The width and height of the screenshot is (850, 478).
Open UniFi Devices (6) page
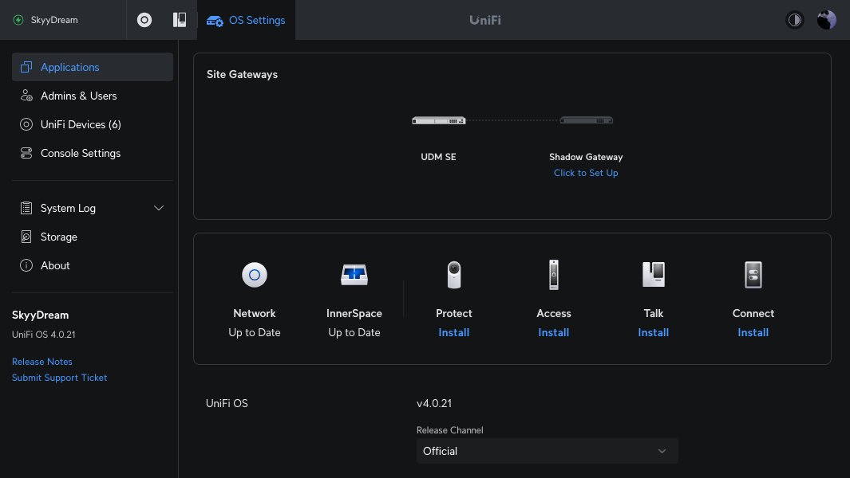pos(81,124)
